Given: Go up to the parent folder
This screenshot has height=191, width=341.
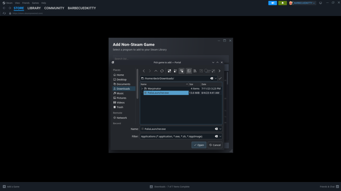Looking at the screenshot, I should (156, 71).
